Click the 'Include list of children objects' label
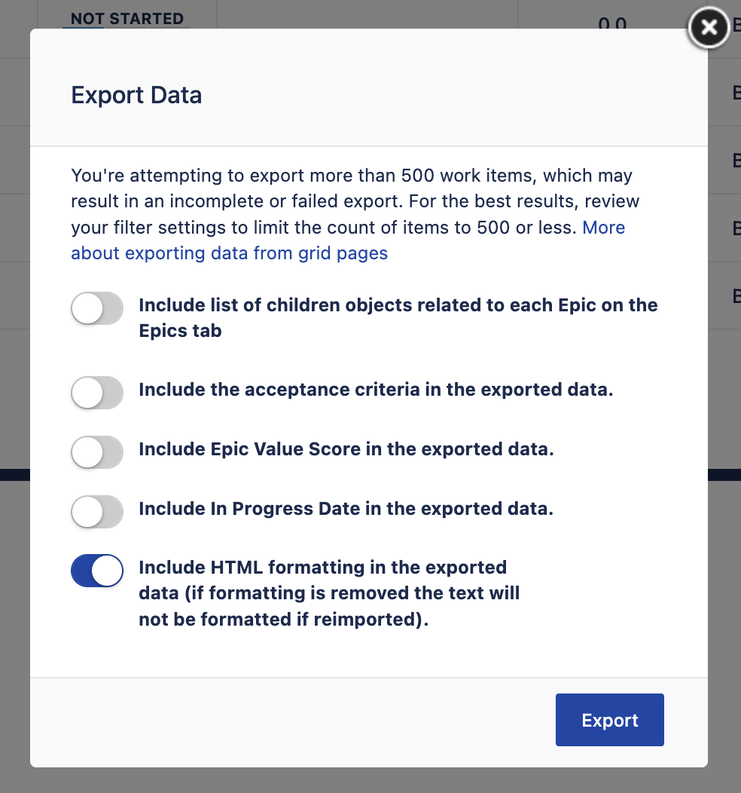The width and height of the screenshot is (741, 793). pyautogui.click(x=398, y=305)
